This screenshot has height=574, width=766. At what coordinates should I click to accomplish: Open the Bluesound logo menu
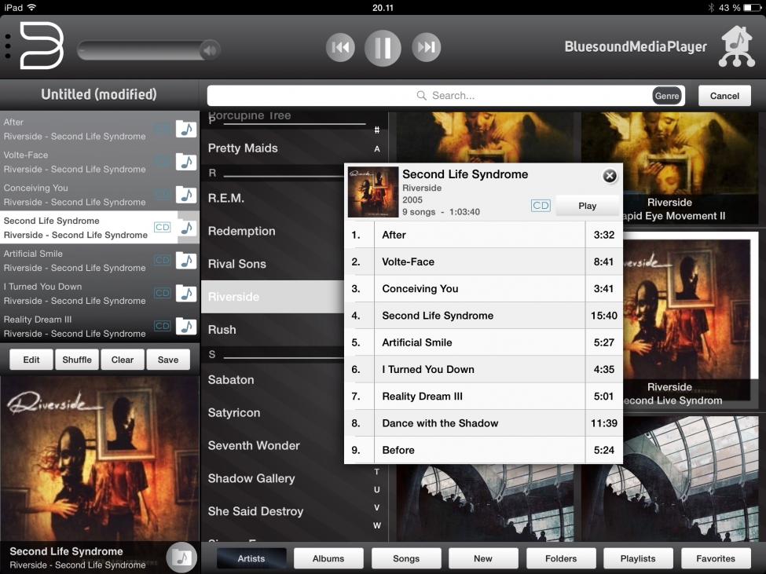tap(42, 46)
